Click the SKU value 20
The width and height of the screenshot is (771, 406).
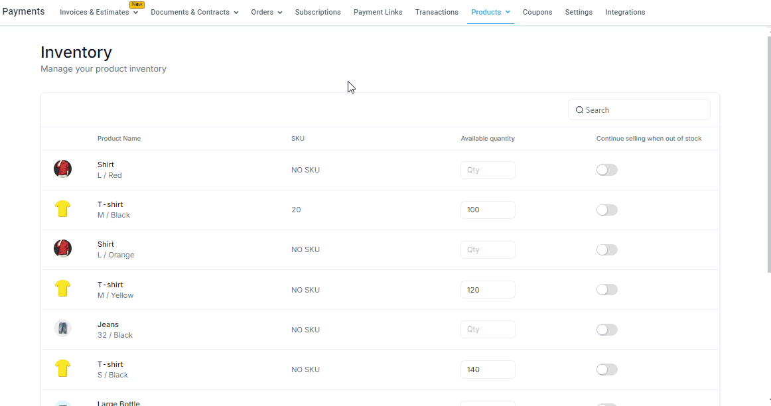pos(296,210)
